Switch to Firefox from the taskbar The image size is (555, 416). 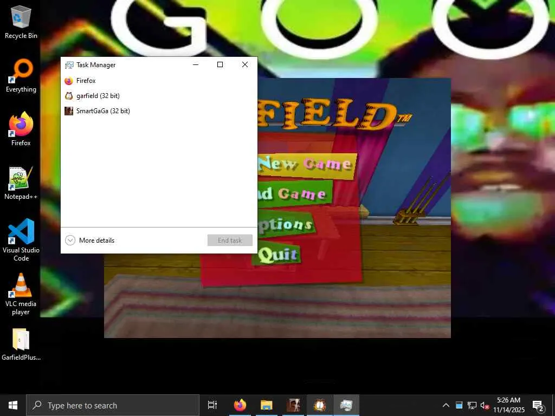coord(240,405)
